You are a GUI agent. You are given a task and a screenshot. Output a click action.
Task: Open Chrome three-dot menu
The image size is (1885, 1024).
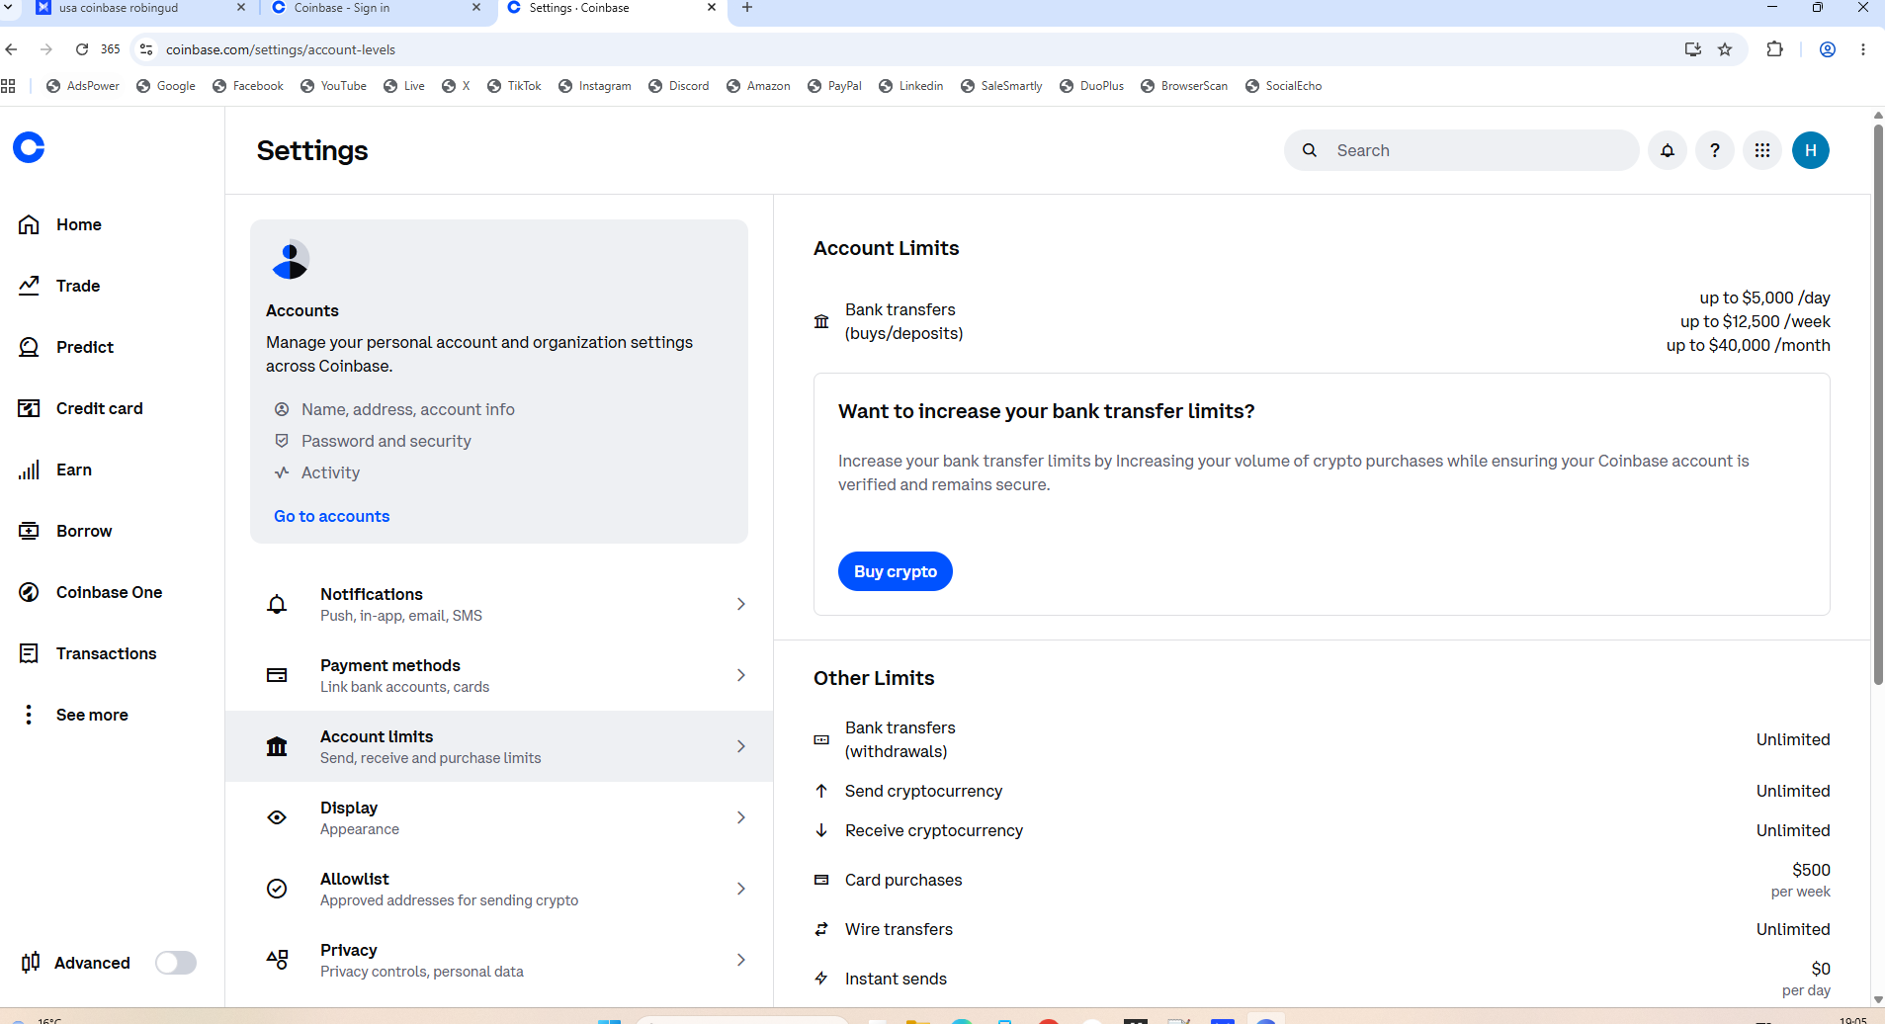click(x=1863, y=49)
